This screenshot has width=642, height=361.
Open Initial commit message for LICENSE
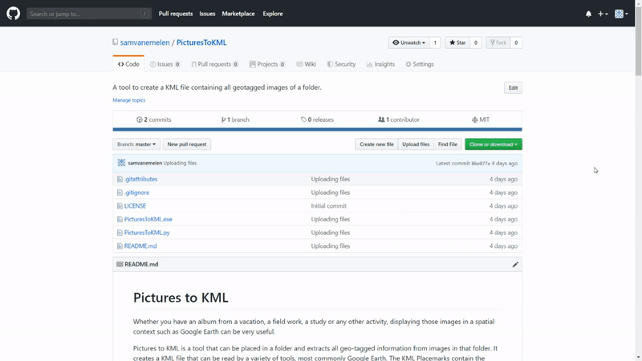point(329,206)
